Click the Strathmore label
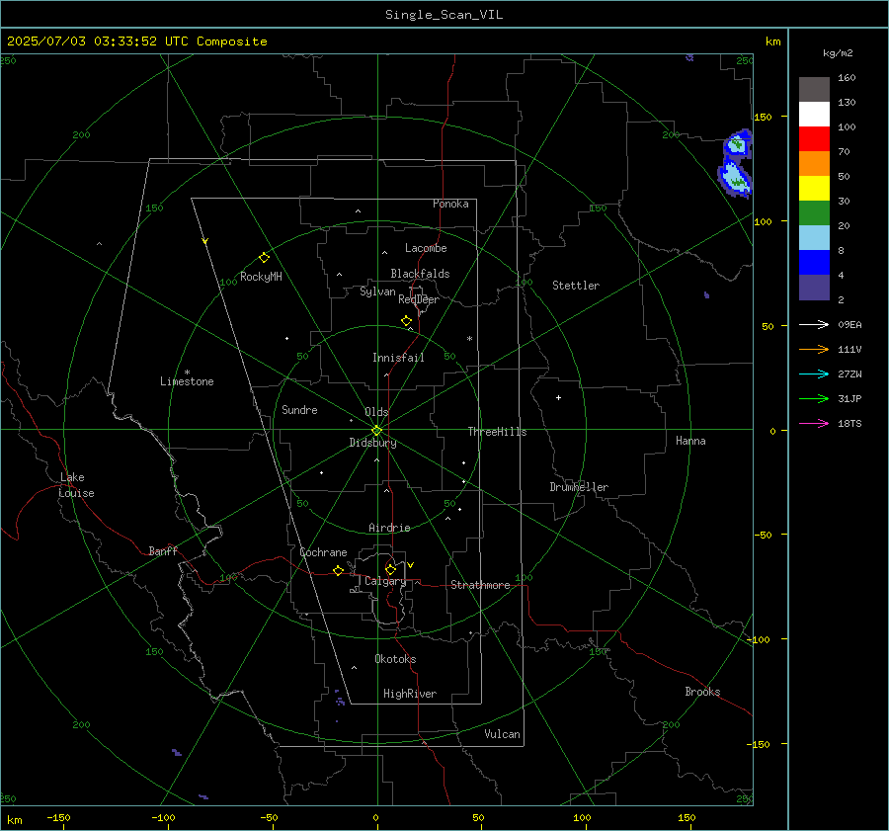 480,585
